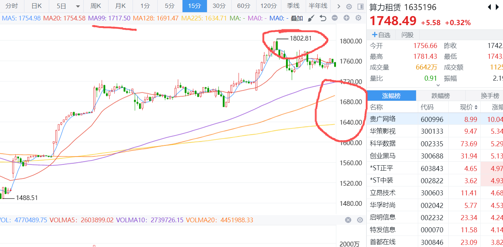Open volume indicator settings gear

(x=360, y=220)
